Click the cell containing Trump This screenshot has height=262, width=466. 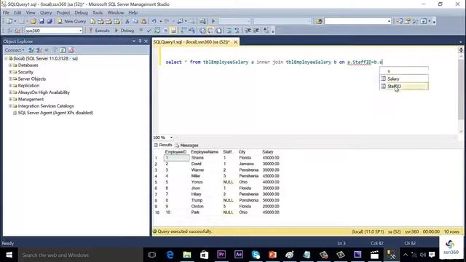coord(197,200)
